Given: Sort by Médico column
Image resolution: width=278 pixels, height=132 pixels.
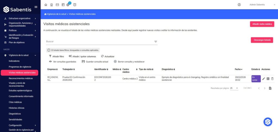Looking at the screenshot, I should pyautogui.click(x=117, y=69).
